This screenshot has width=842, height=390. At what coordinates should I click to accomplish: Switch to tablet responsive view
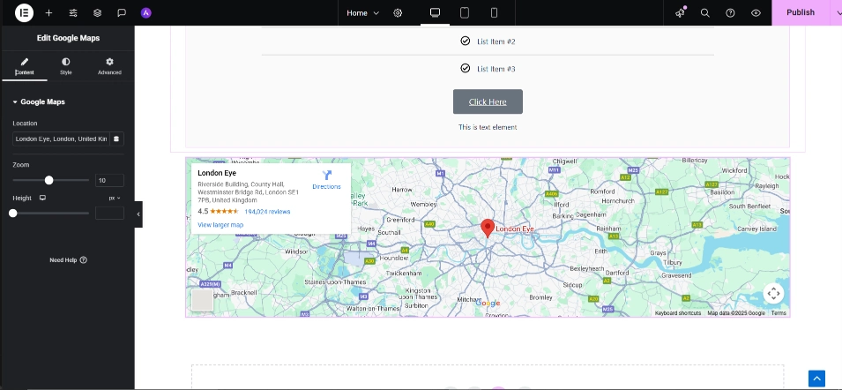coord(465,13)
